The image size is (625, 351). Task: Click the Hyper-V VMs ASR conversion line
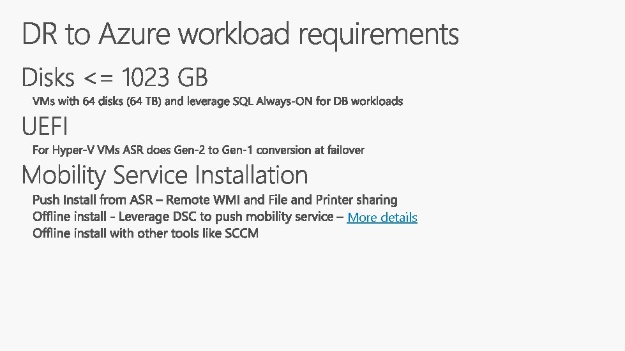(199, 150)
